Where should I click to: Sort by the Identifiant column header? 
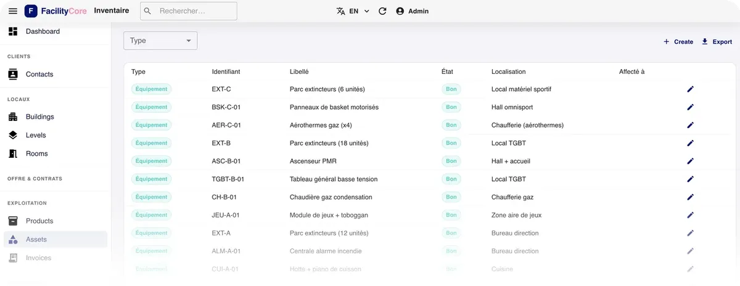point(226,71)
